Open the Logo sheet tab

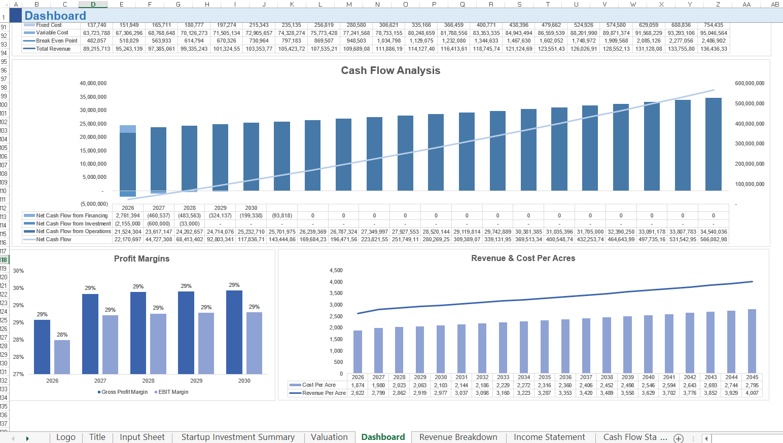tap(66, 437)
